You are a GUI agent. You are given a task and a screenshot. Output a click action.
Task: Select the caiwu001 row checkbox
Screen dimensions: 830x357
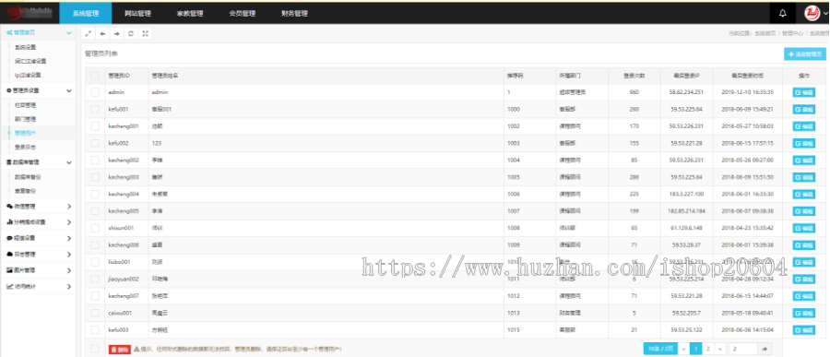95,313
